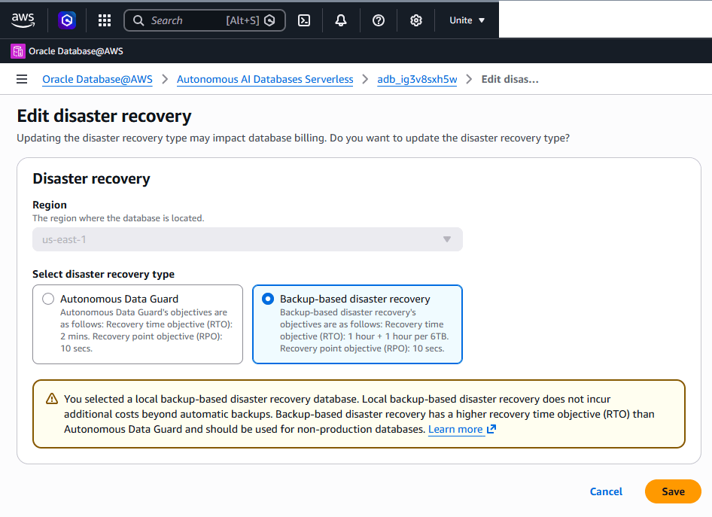The width and height of the screenshot is (712, 517).
Task: Click the magnifier icon in the search bar
Action: [x=138, y=20]
